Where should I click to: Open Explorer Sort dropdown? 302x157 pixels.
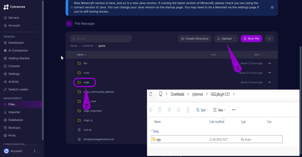[x=202, y=110]
